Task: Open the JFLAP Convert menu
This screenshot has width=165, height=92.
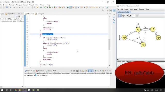Action: pos(142,9)
